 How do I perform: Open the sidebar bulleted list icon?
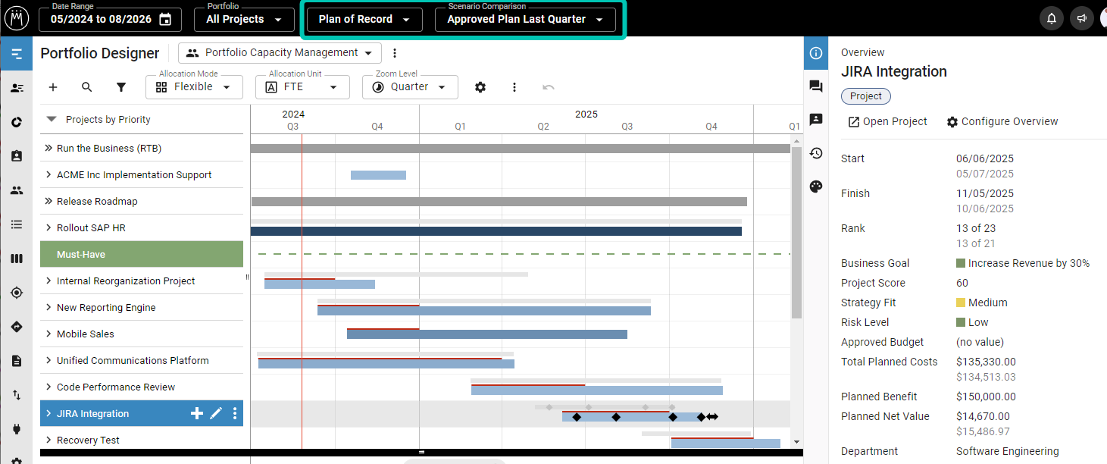coord(17,224)
